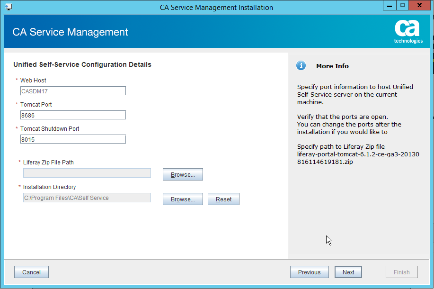Image resolution: width=434 pixels, height=289 pixels.
Task: Click the CA Service Management Installation title bar
Action: click(217, 7)
